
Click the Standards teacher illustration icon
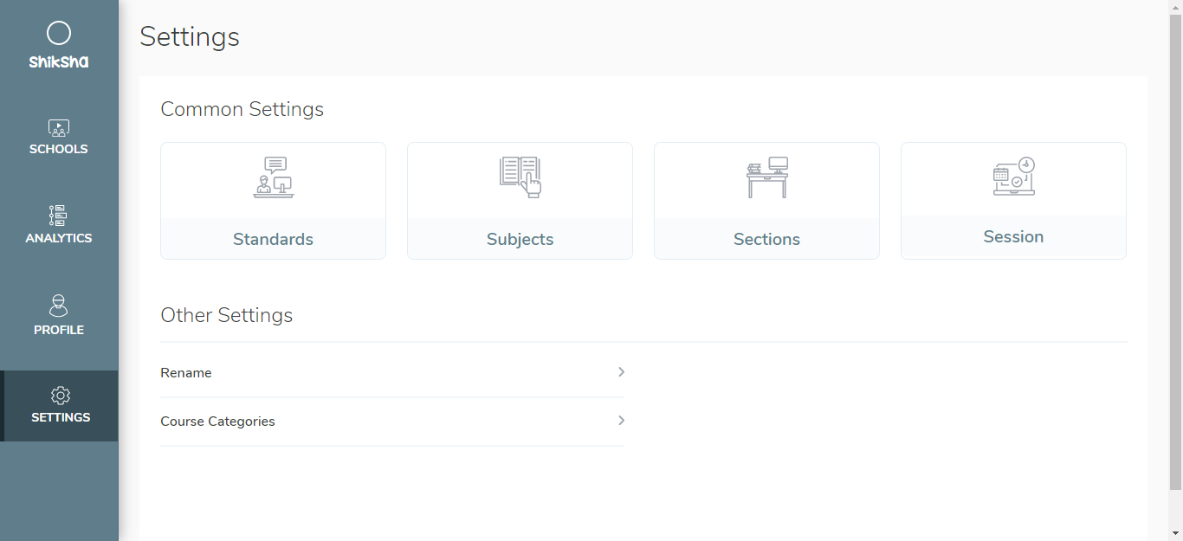tap(273, 177)
